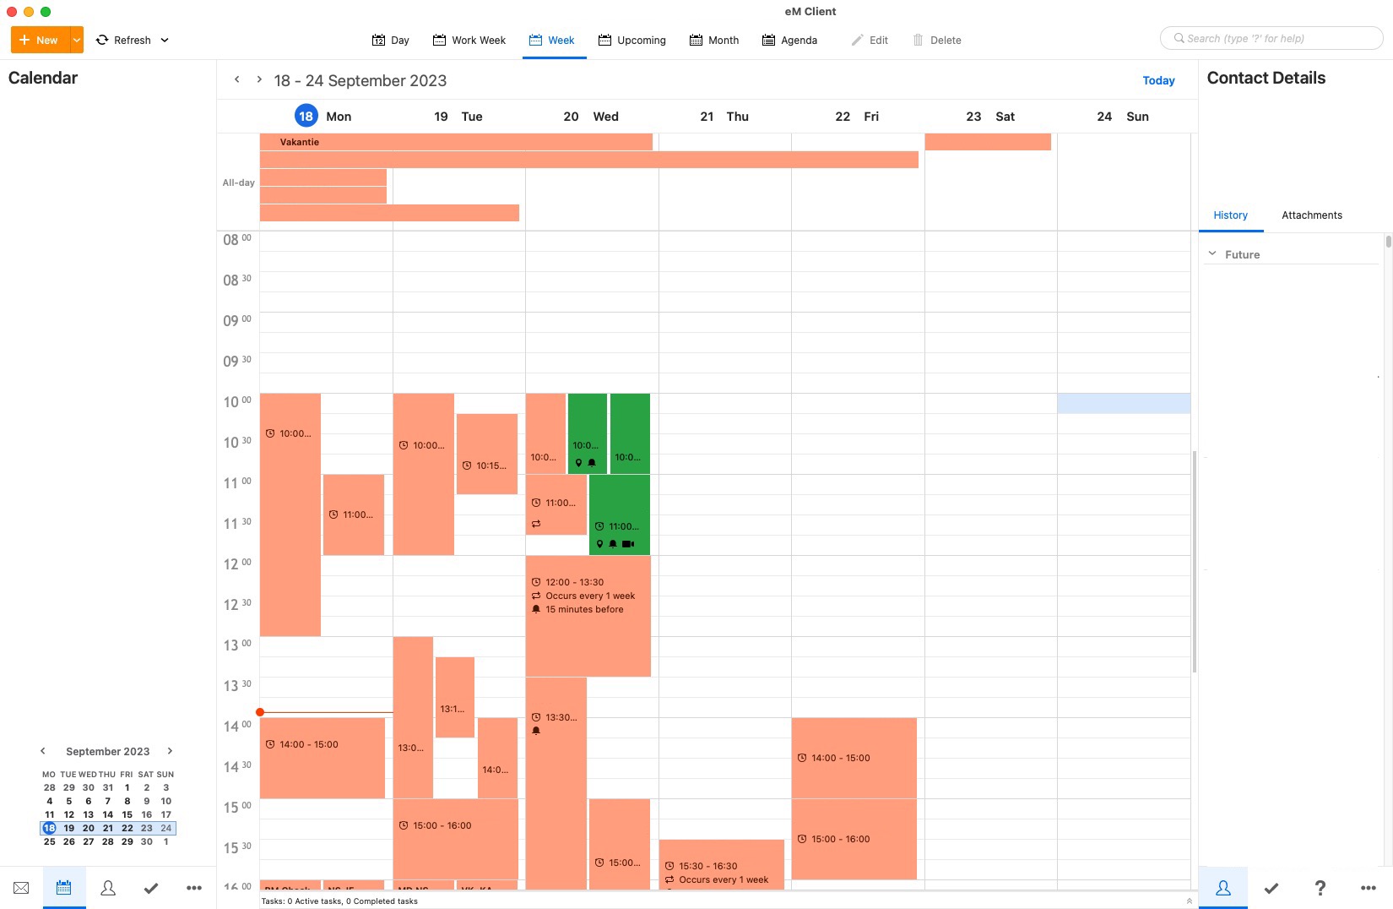The image size is (1393, 909).
Task: Select the Vakantie all-day event
Action: 456,142
